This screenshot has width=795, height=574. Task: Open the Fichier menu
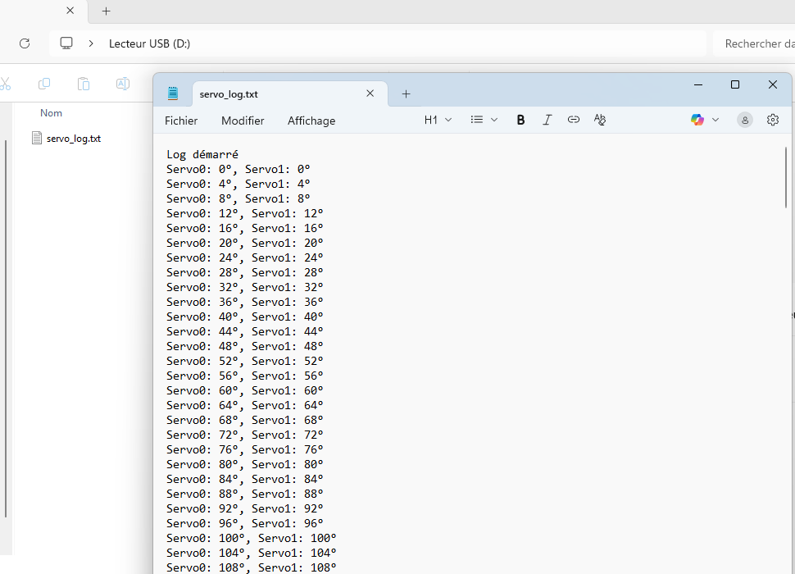[181, 121]
